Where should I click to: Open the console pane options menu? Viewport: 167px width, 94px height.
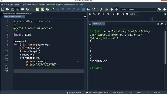pos(165,24)
